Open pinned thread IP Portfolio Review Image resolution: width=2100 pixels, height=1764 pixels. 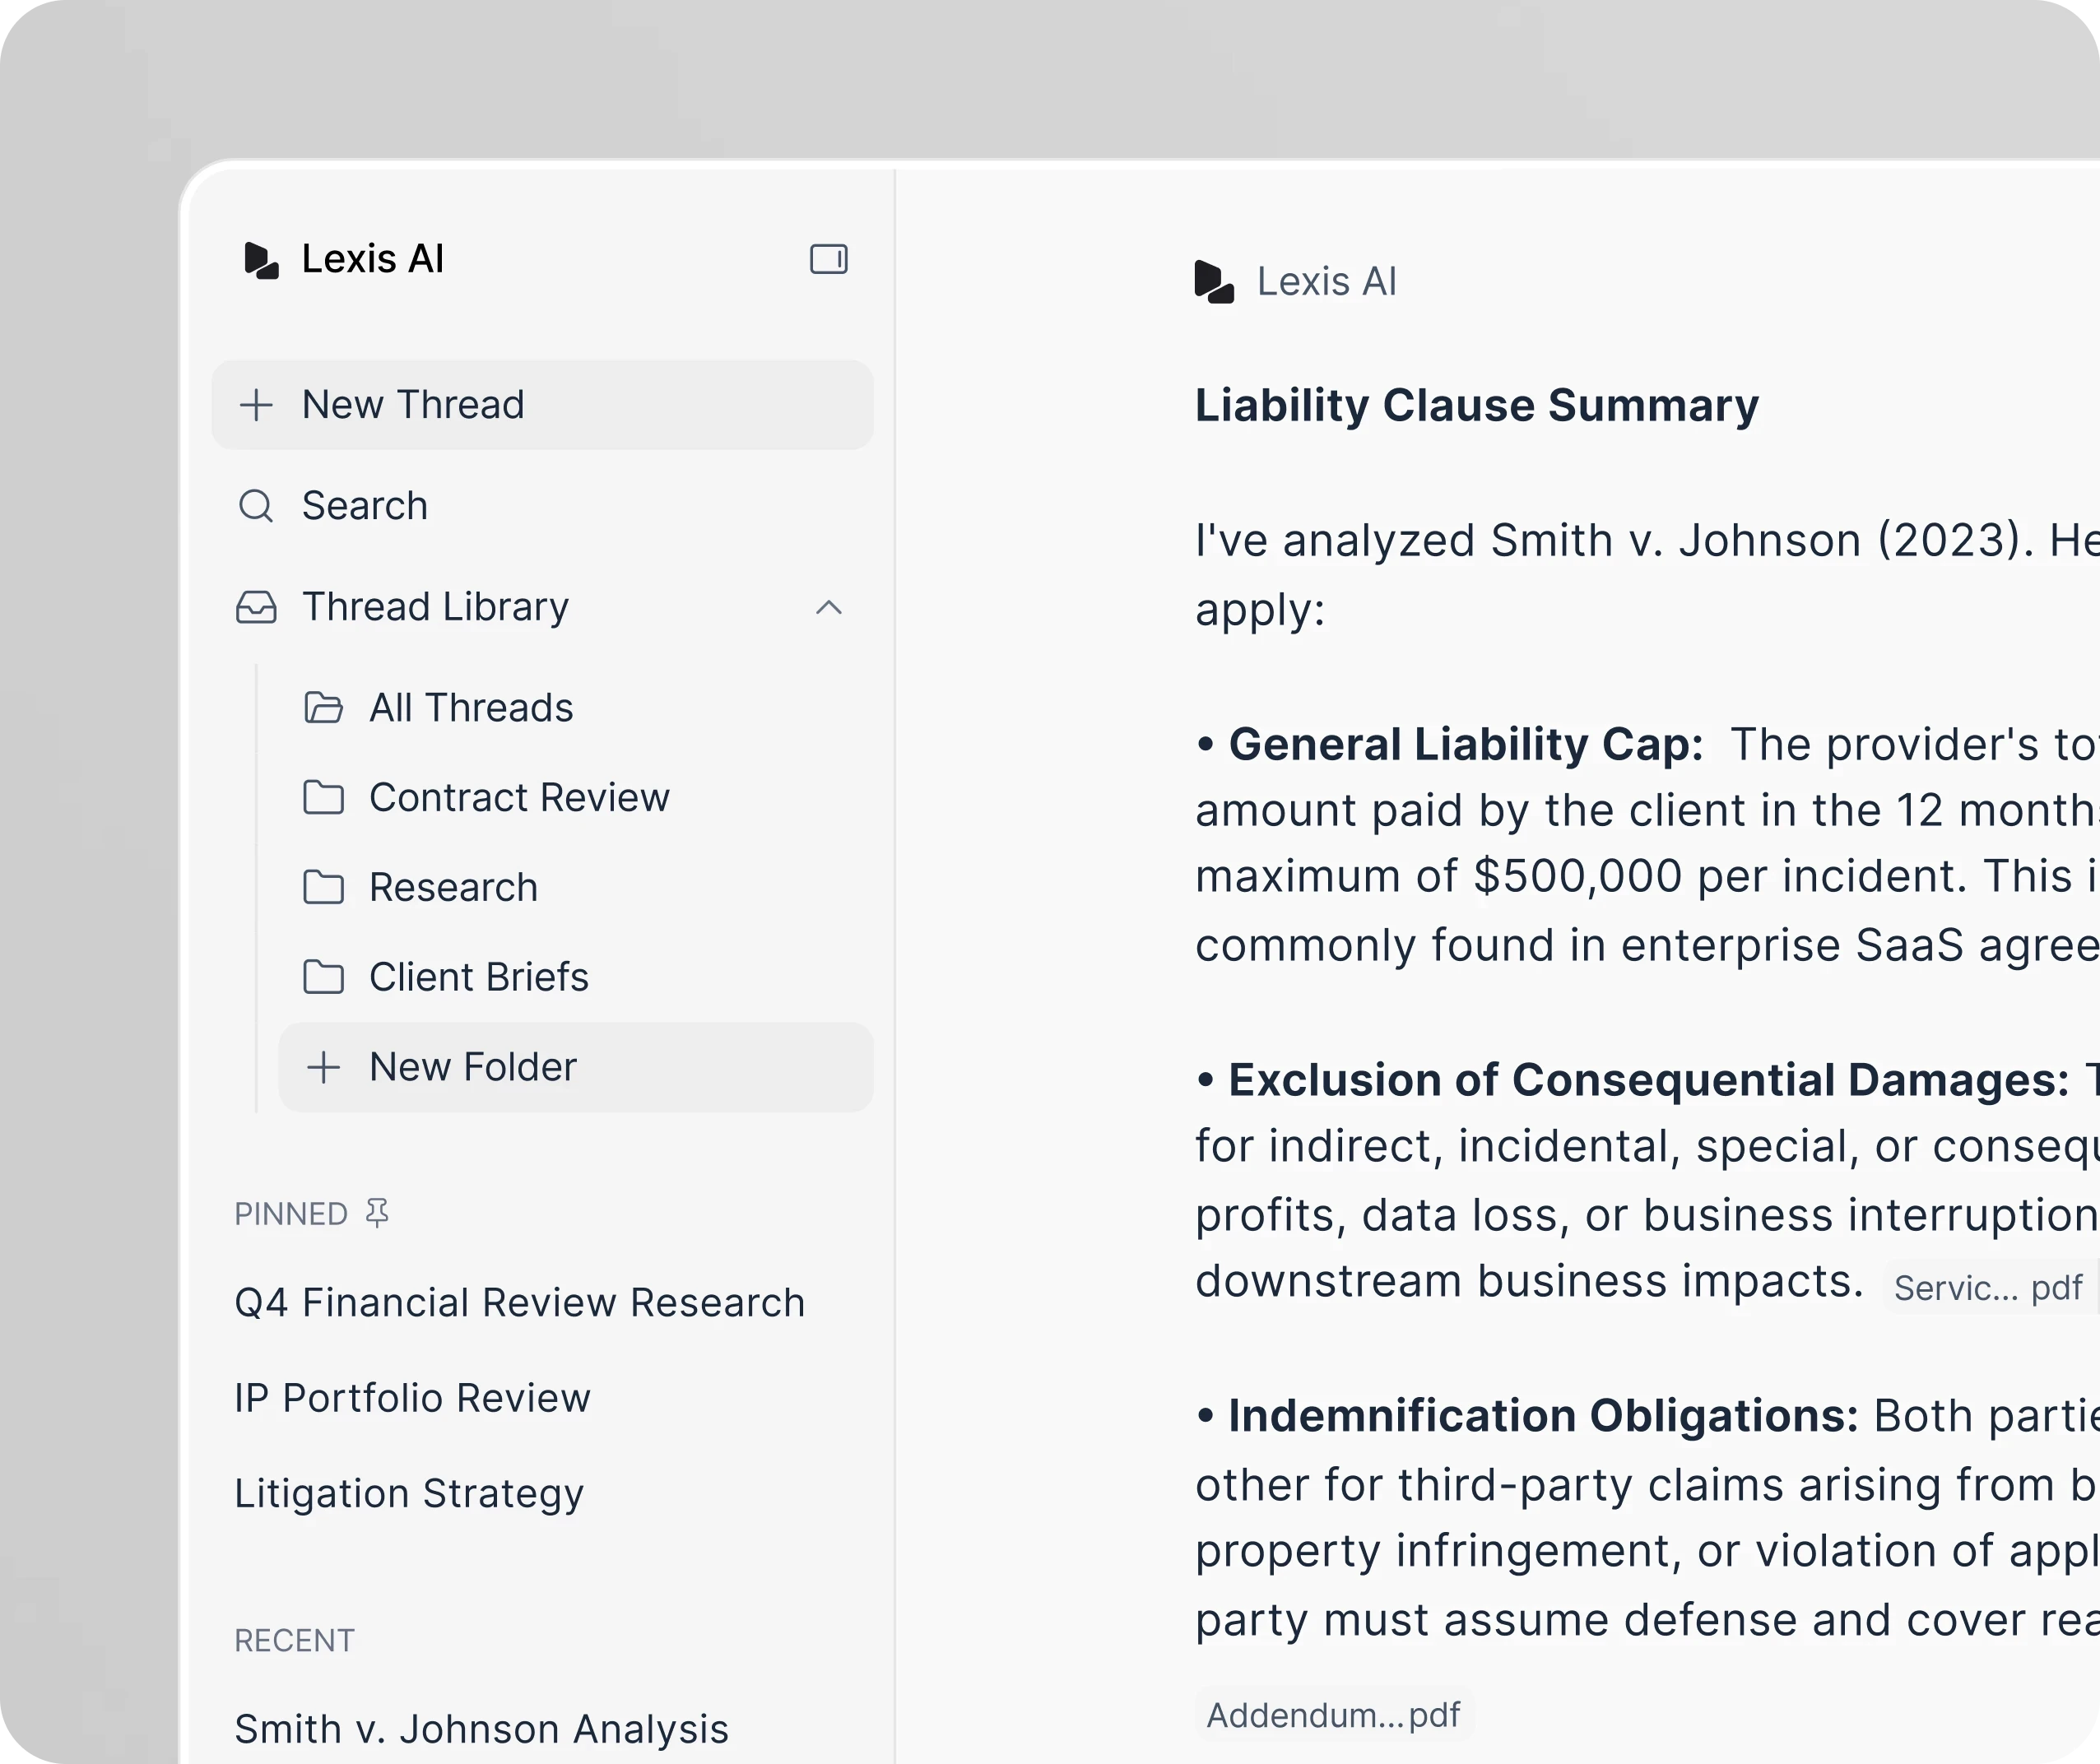(x=412, y=1398)
